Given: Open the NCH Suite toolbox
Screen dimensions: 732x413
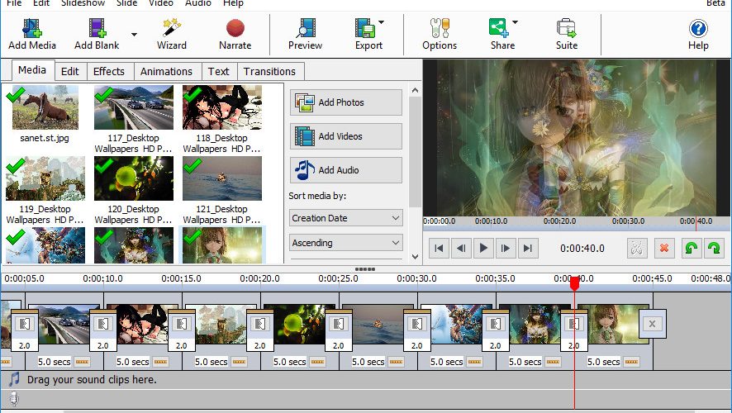Looking at the screenshot, I should pos(566,34).
